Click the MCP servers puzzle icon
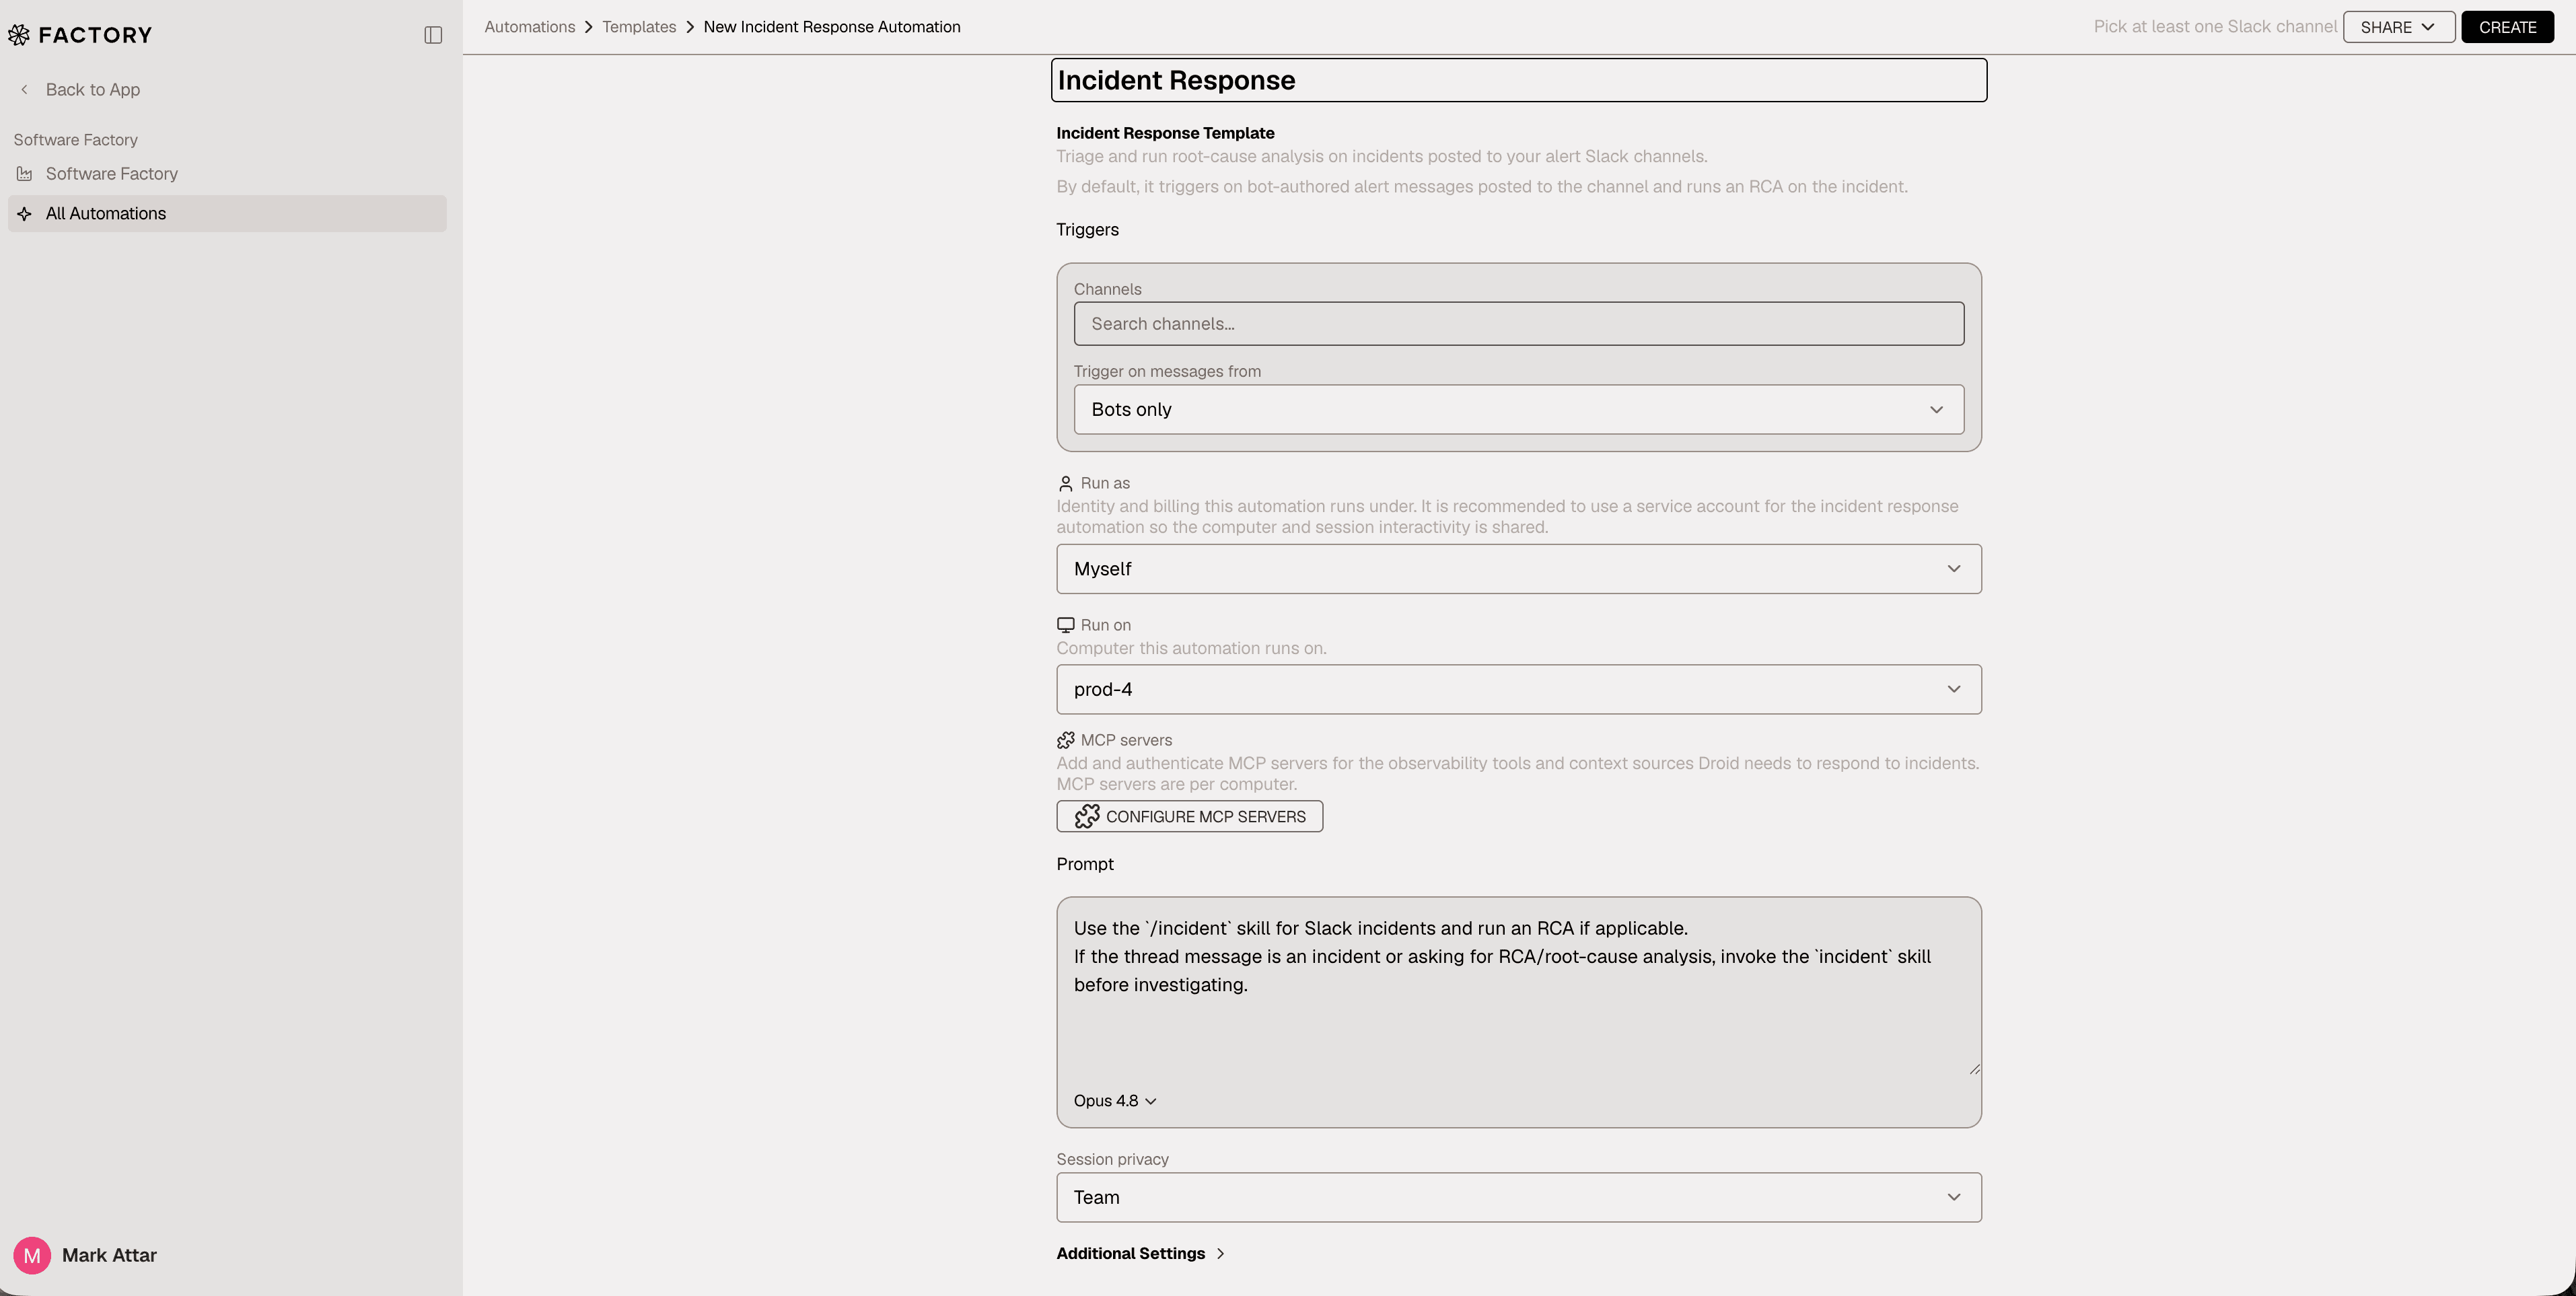This screenshot has height=1296, width=2576. 1065,740
